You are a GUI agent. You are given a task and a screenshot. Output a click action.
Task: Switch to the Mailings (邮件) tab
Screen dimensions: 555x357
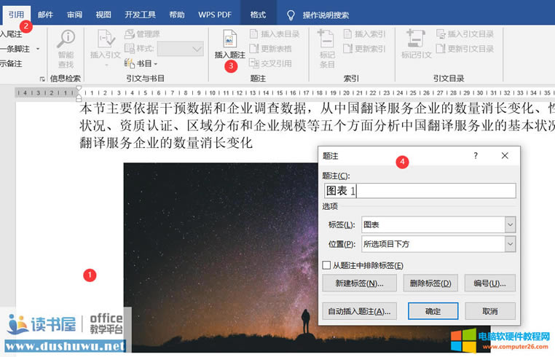pyautogui.click(x=45, y=15)
